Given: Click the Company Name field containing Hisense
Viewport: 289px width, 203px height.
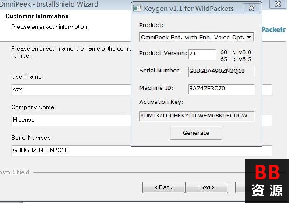Looking at the screenshot, I should (x=71, y=120).
